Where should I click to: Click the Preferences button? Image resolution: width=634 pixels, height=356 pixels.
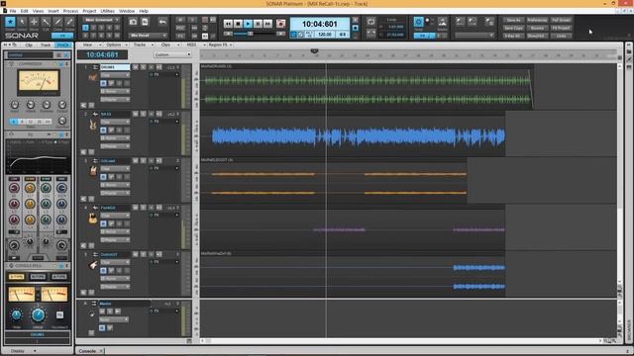(537, 20)
